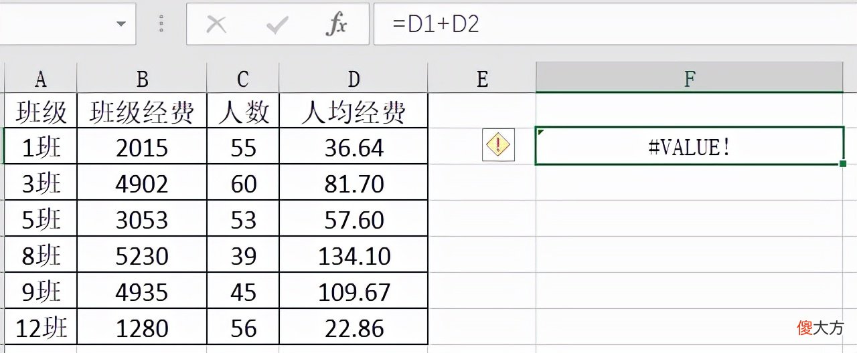This screenshot has height=353, width=857.
Task: Cancel formula entry with the X icon
Action: 216,25
